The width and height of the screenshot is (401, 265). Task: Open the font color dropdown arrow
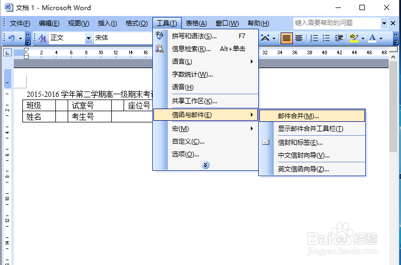(381, 39)
